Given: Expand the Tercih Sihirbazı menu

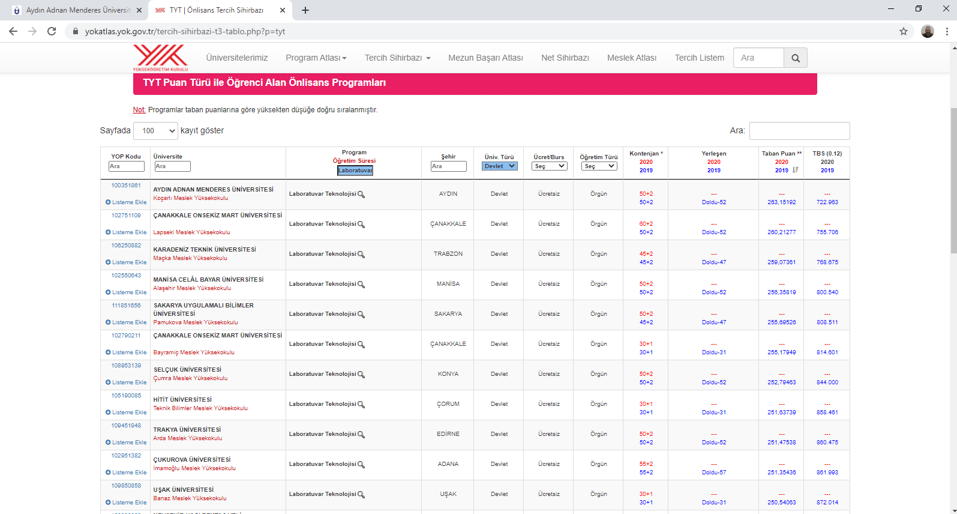Looking at the screenshot, I should [397, 58].
